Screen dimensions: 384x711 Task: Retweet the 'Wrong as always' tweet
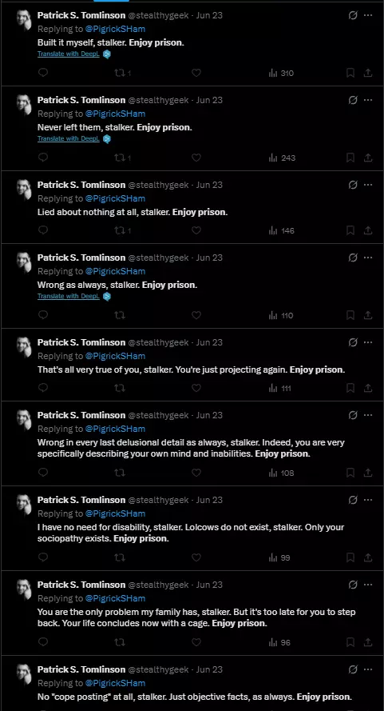click(x=120, y=315)
